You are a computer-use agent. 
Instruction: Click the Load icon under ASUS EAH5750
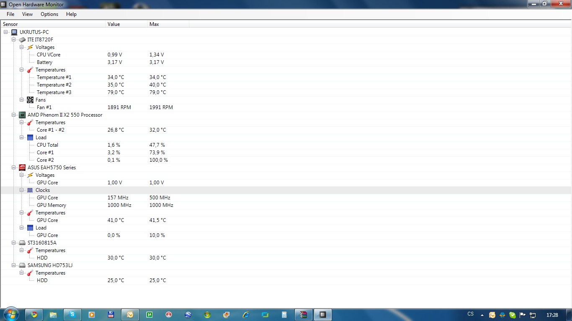point(30,228)
